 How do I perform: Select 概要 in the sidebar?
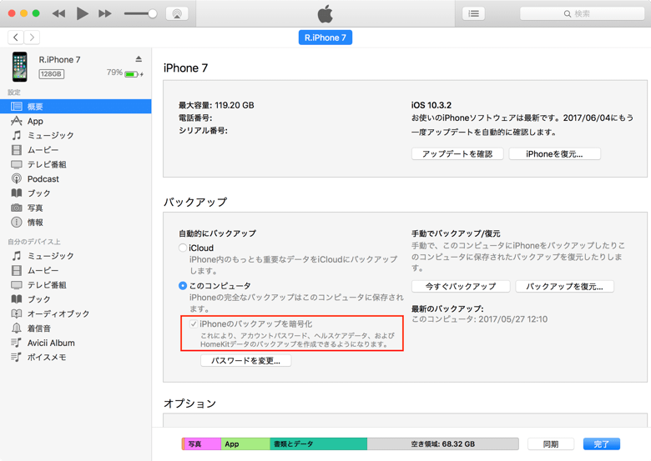pos(76,107)
